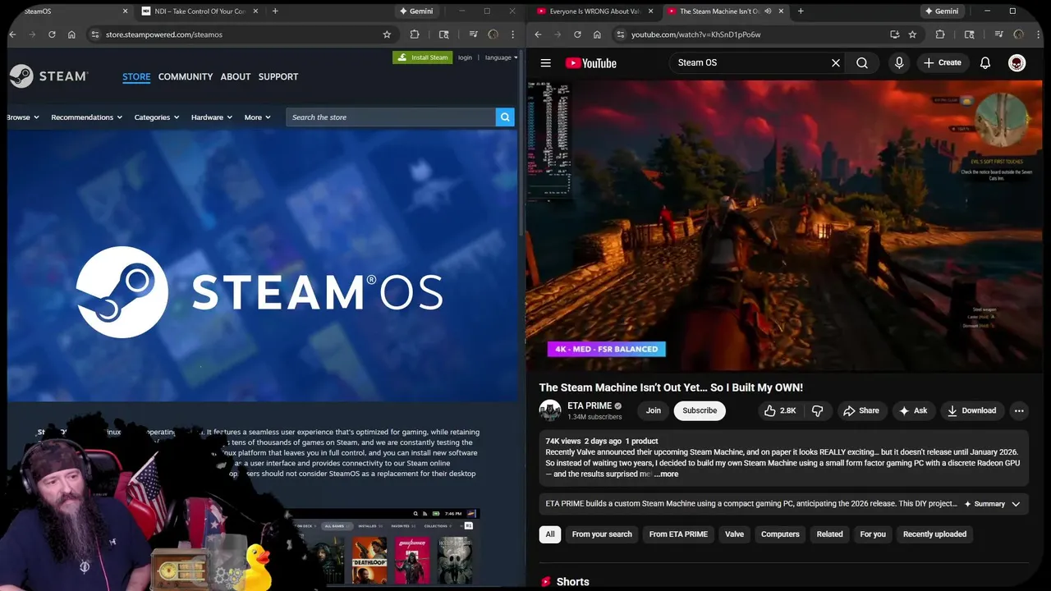The height and width of the screenshot is (591, 1051).
Task: Reload the Steam store page
Action: (x=52, y=34)
